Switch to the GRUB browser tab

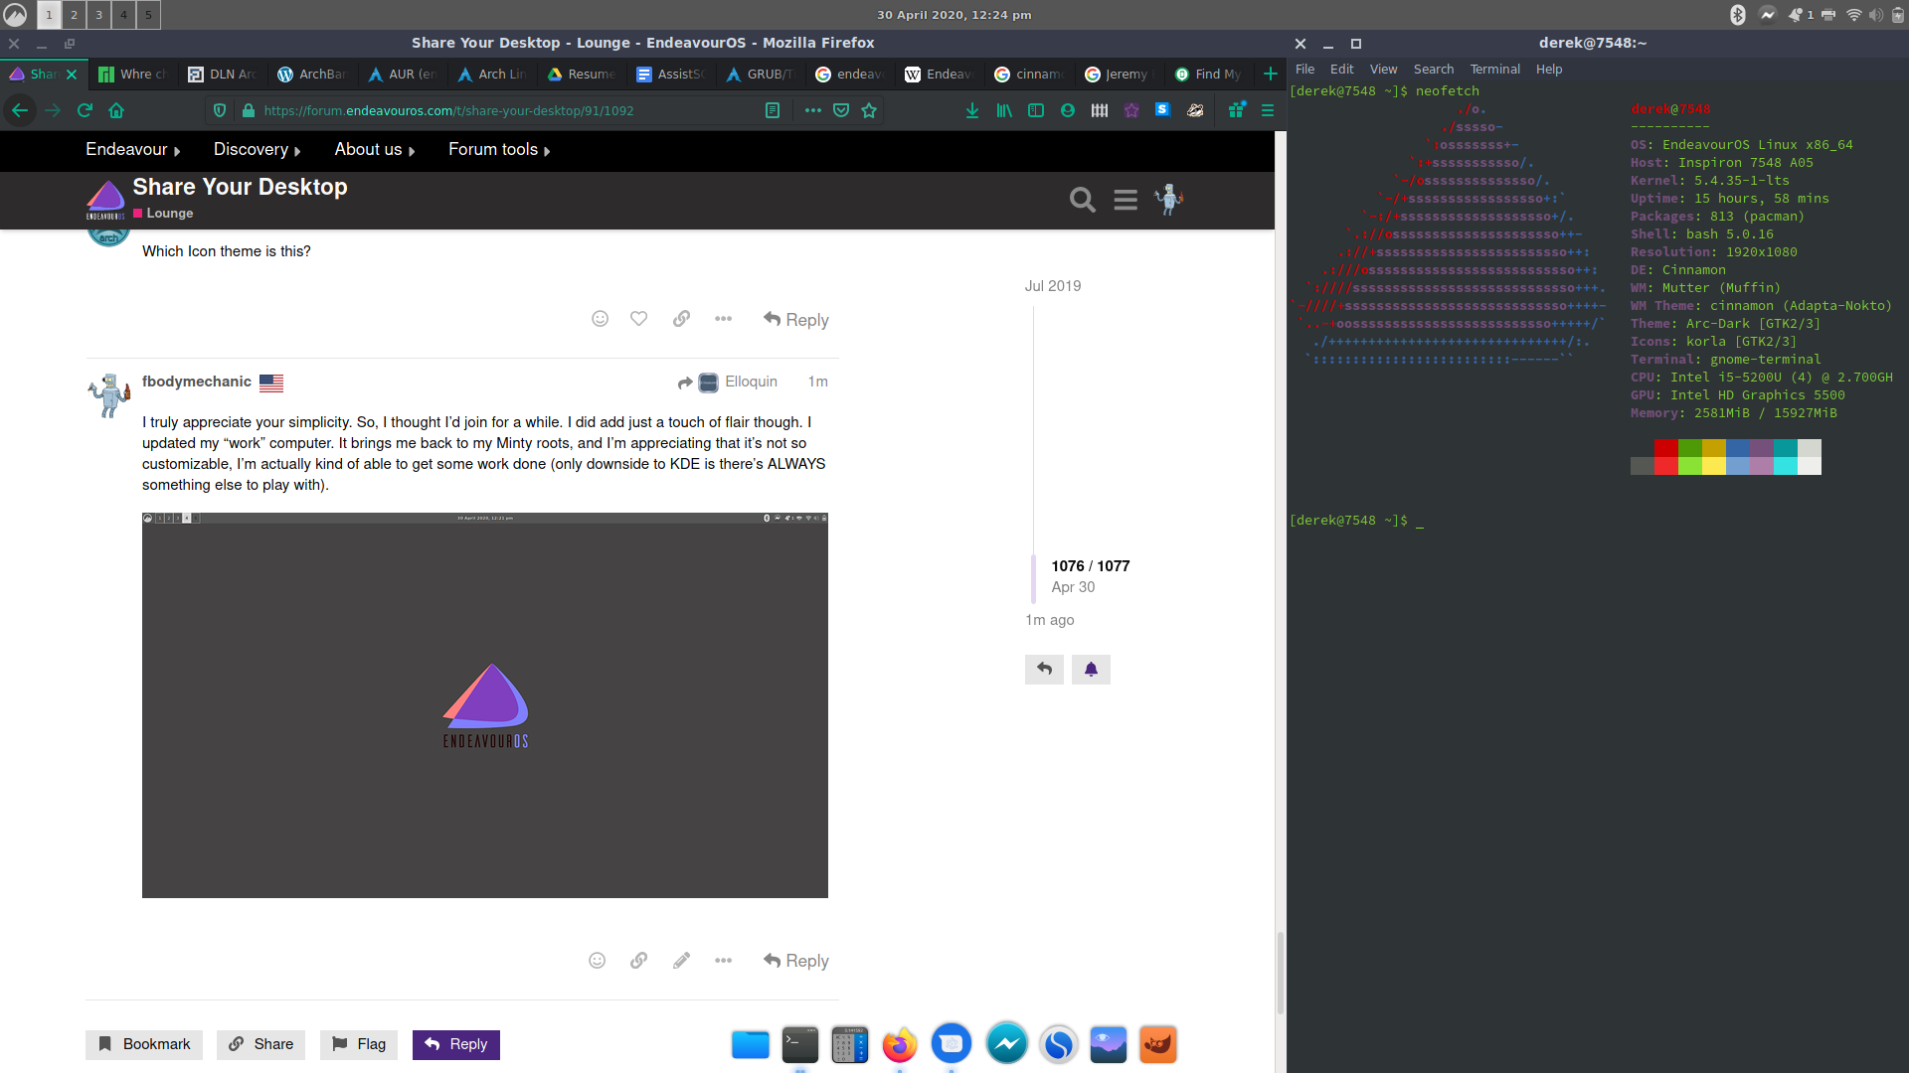coord(761,75)
